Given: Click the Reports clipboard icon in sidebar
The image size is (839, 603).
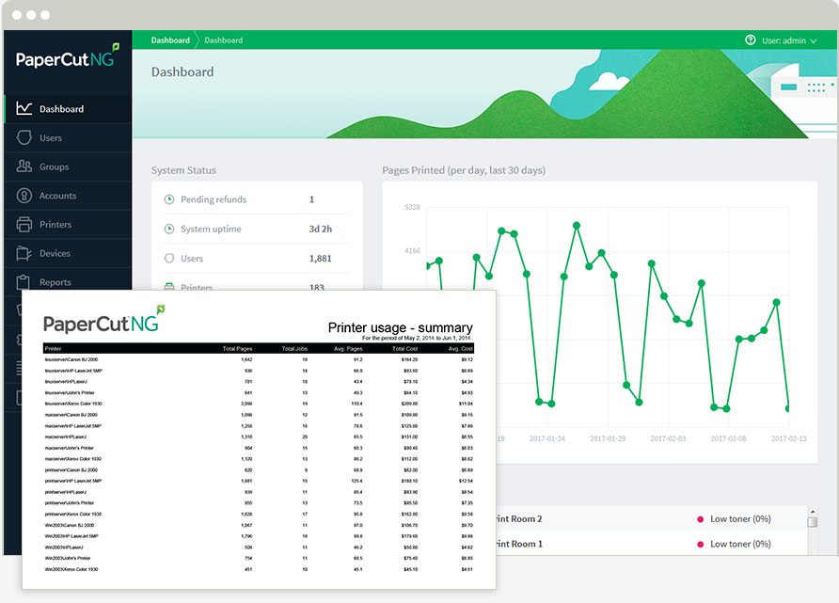Looking at the screenshot, I should (24, 282).
